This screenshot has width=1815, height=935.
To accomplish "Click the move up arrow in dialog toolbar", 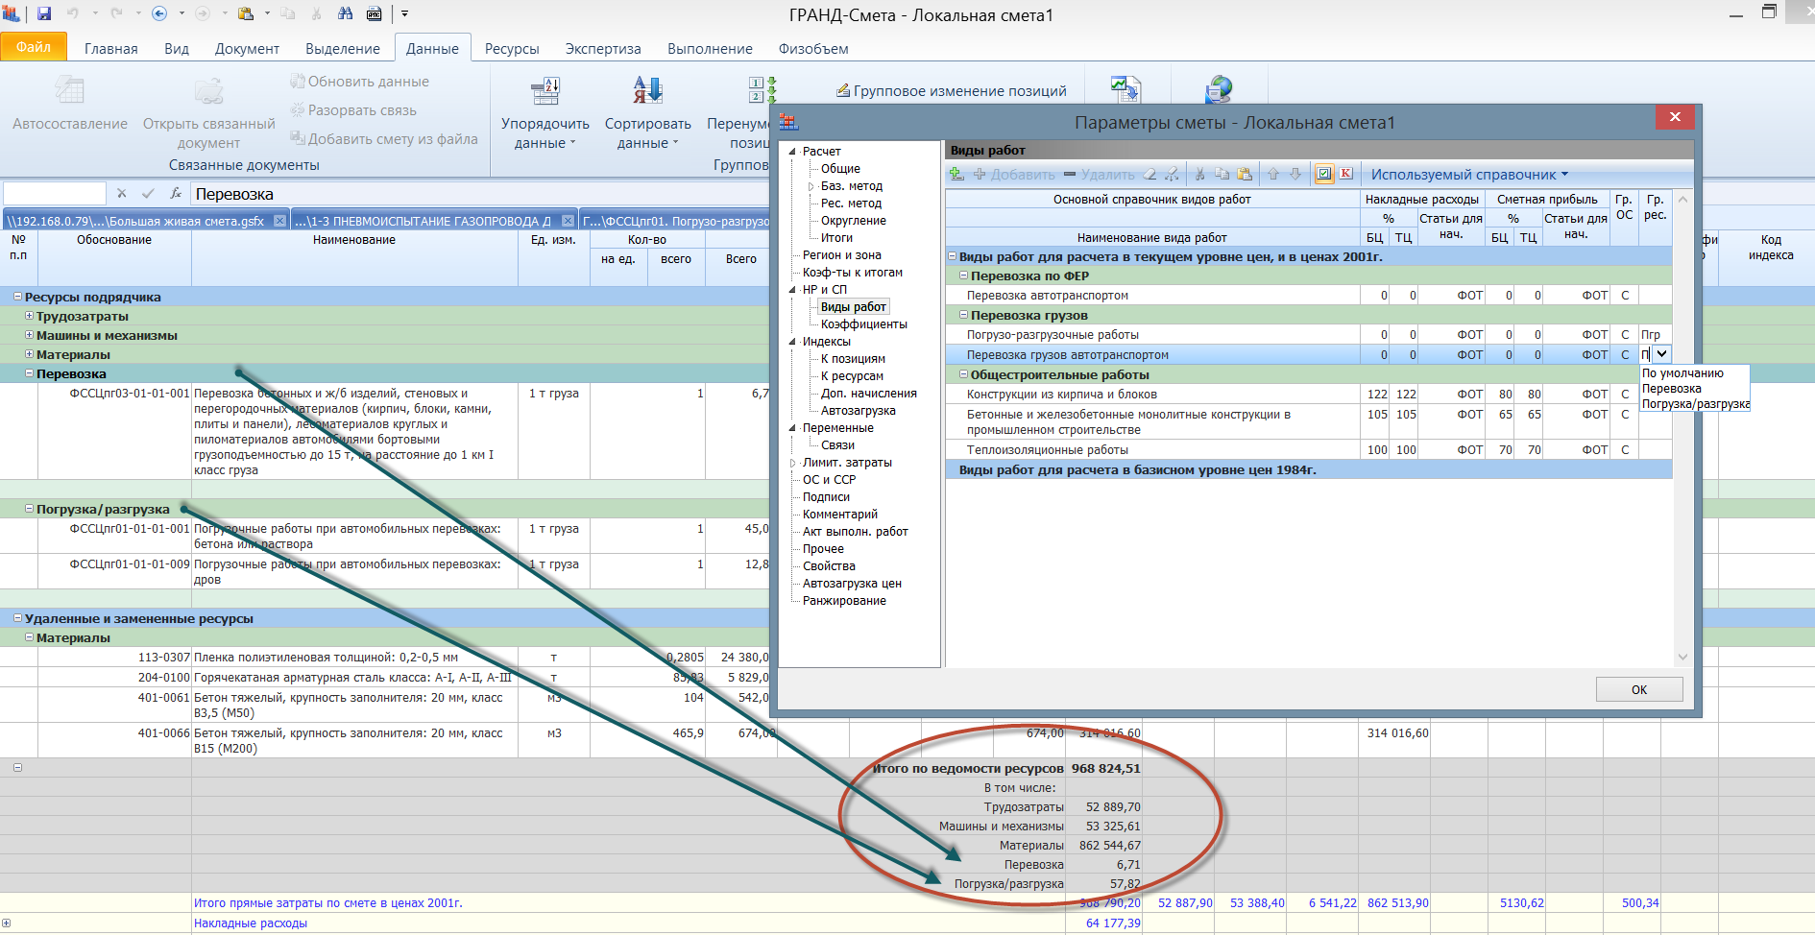I will (x=1273, y=174).
